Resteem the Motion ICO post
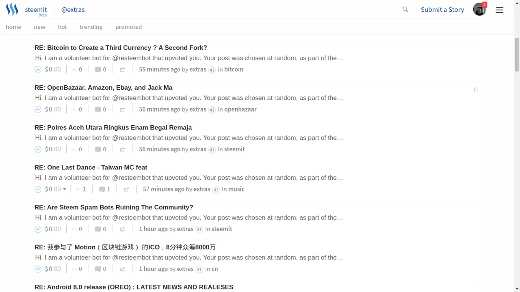This screenshot has width=520, height=292. pyautogui.click(x=122, y=269)
